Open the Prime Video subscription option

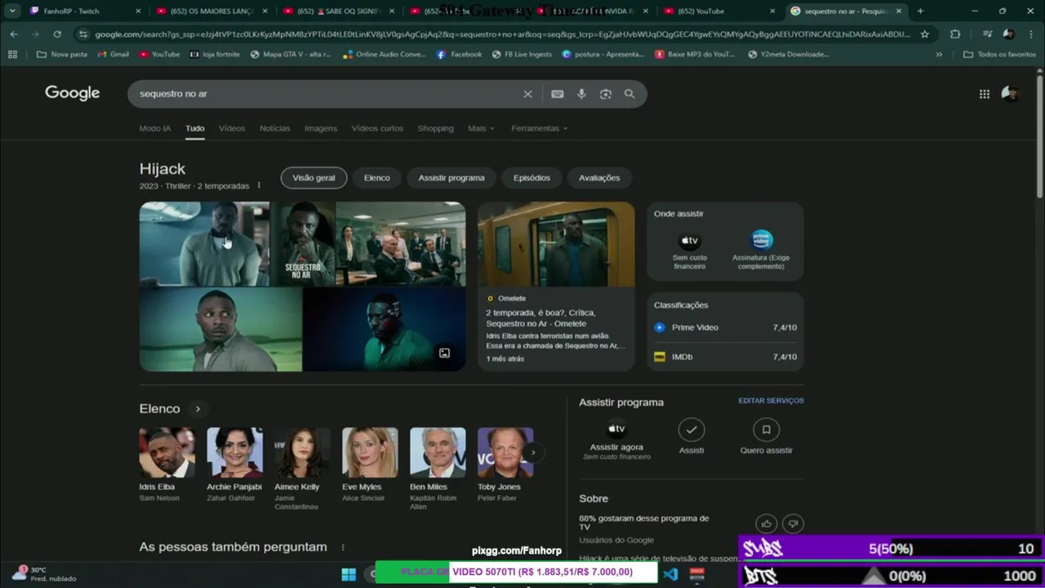761,250
